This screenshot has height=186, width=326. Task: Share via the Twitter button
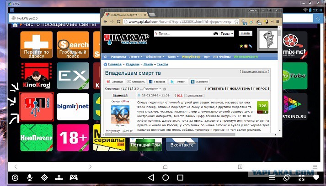click(x=178, y=82)
